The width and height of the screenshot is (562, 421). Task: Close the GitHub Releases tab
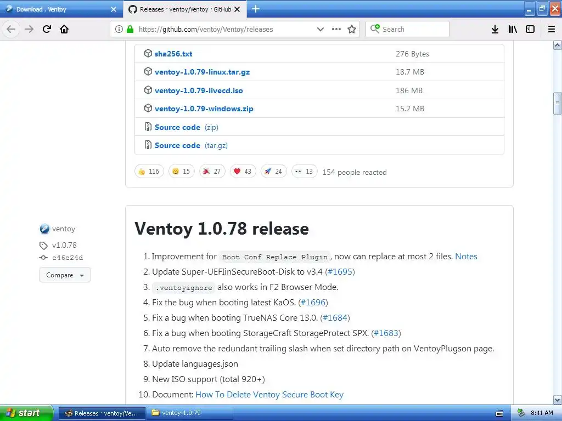click(x=237, y=9)
